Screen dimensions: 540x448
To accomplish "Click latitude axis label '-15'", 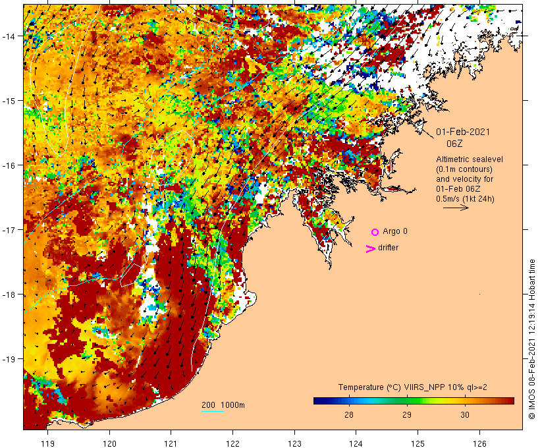I will tap(9, 101).
